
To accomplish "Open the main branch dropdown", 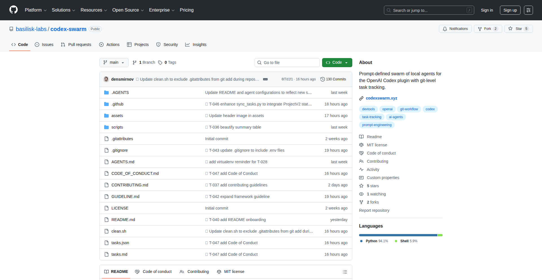I will click(x=114, y=62).
